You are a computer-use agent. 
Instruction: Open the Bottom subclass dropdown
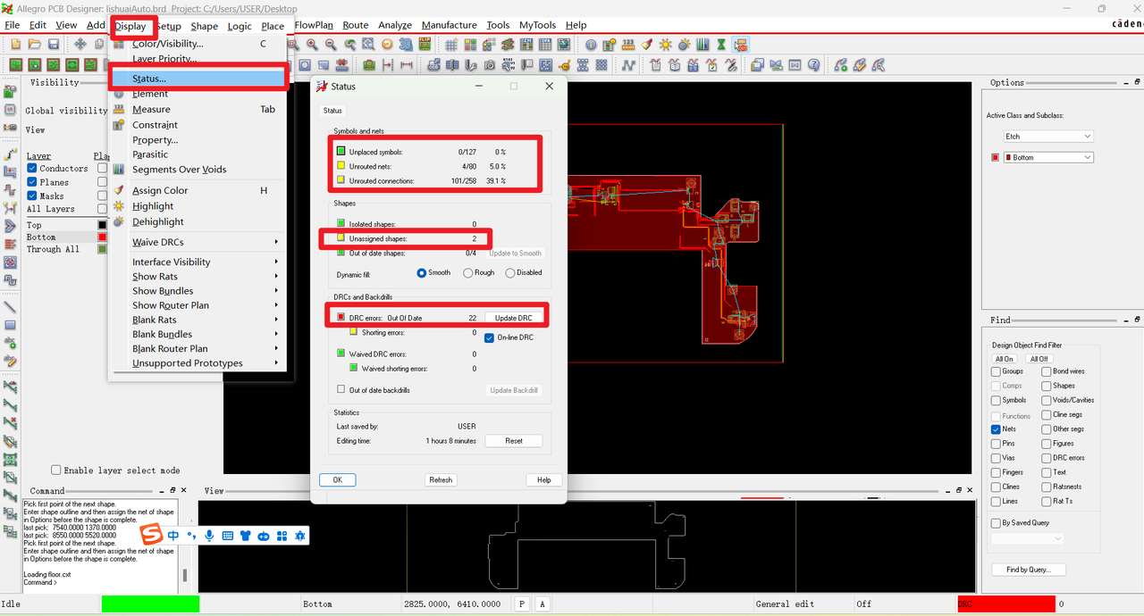pyautogui.click(x=1047, y=157)
